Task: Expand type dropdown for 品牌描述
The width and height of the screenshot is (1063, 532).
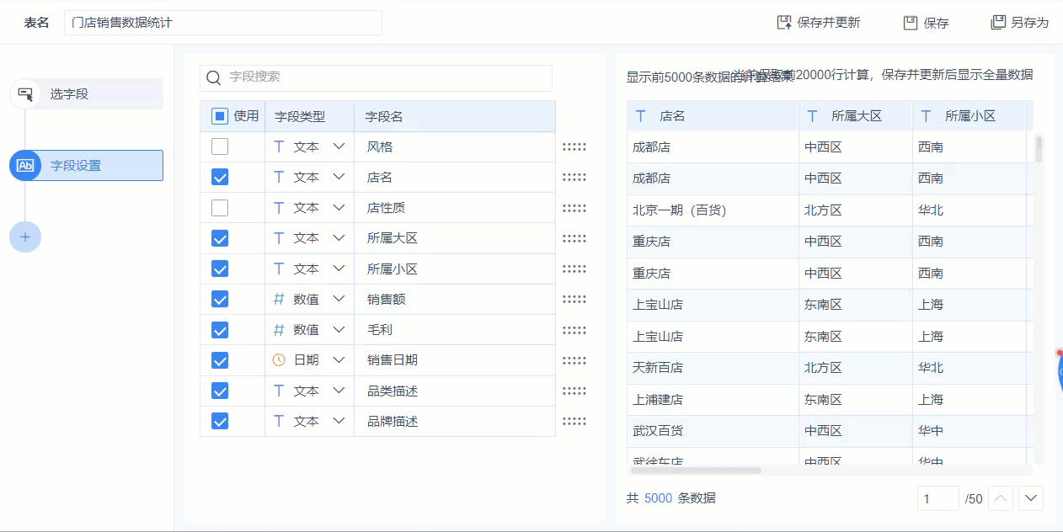Action: (x=339, y=421)
